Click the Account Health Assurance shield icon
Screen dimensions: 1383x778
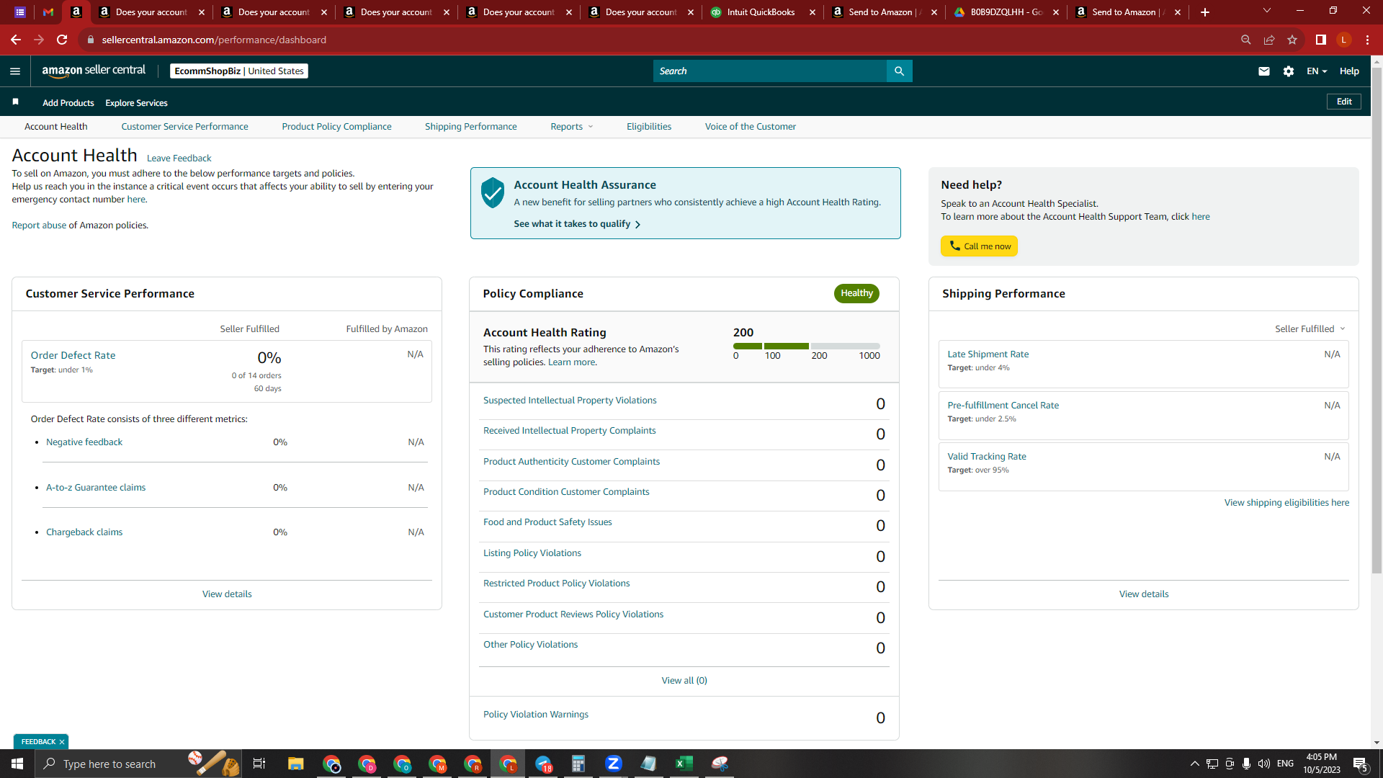tap(493, 193)
